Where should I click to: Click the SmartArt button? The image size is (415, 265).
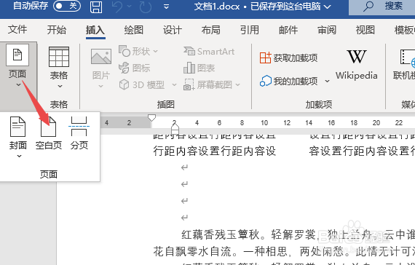209,51
